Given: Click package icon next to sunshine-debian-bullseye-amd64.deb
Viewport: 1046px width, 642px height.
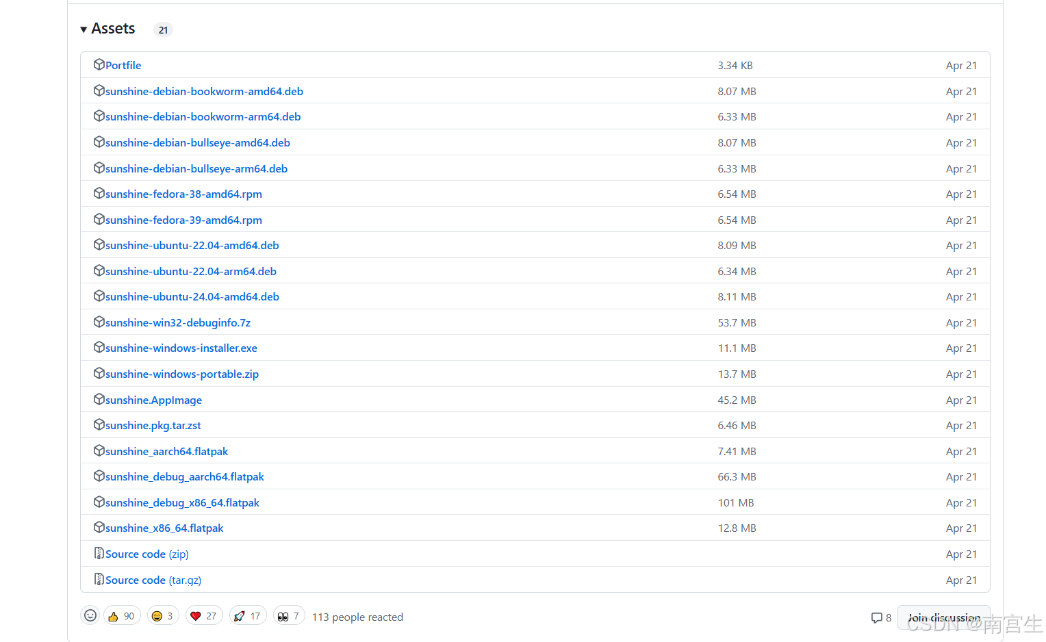Looking at the screenshot, I should coord(99,142).
